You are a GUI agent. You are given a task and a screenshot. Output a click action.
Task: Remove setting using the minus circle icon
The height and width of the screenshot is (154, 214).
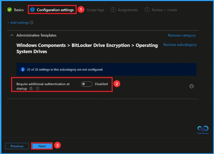[x=191, y=86]
